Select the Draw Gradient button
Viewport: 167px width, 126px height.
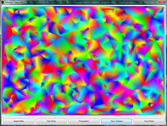click(116, 121)
